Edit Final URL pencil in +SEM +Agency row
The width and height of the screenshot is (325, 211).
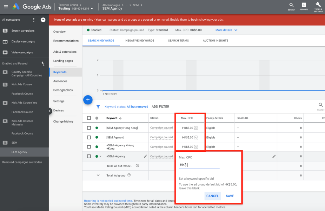coord(274,156)
